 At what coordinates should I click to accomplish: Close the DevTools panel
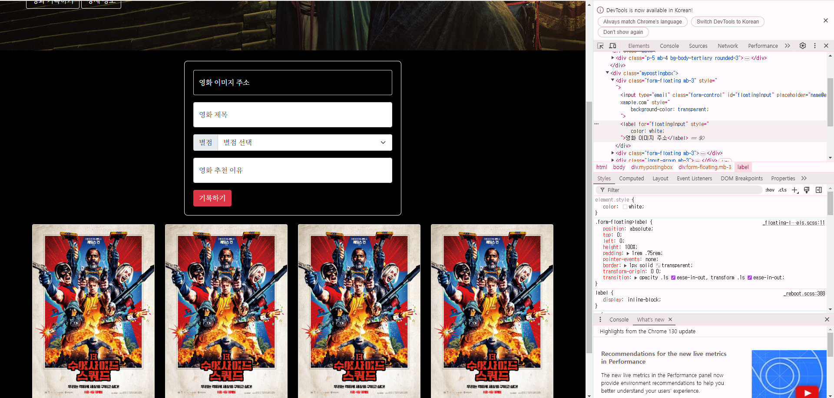click(826, 46)
